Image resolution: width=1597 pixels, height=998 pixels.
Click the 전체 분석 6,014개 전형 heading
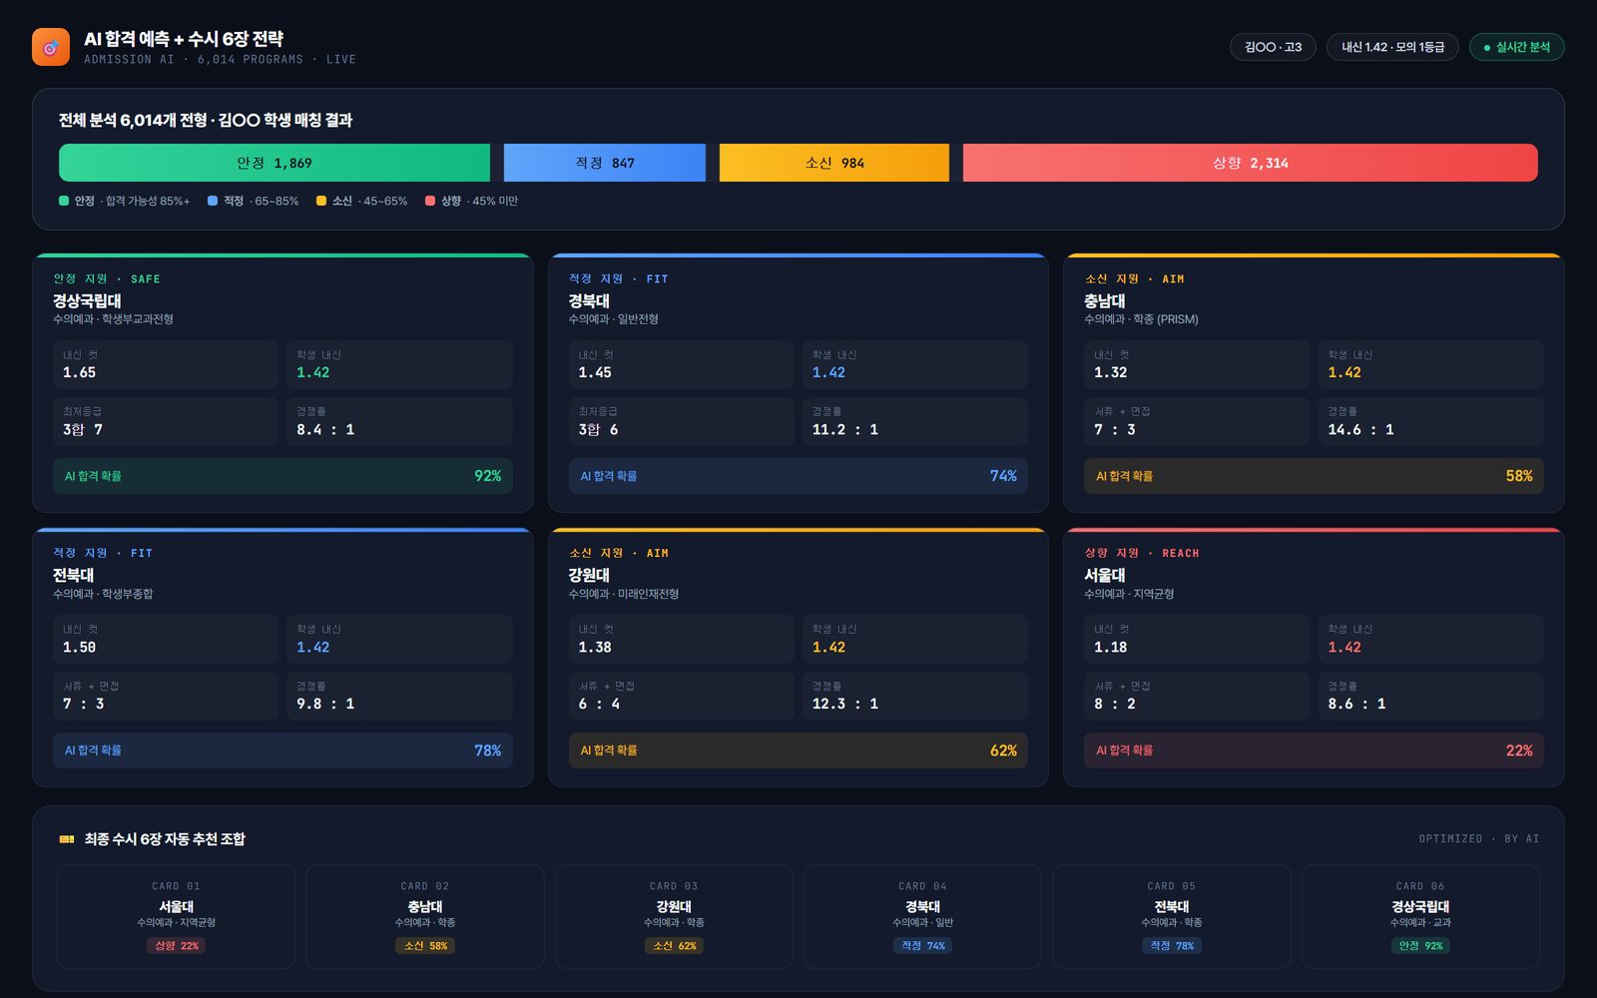click(206, 120)
